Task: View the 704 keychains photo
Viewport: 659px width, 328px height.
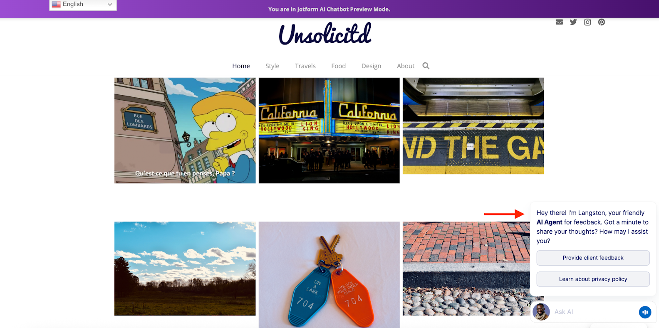Action: tap(329, 275)
